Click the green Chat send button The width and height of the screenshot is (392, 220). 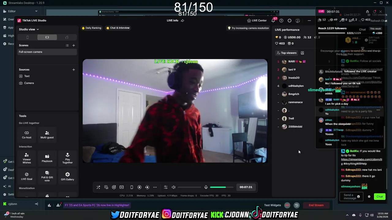(x=380, y=197)
